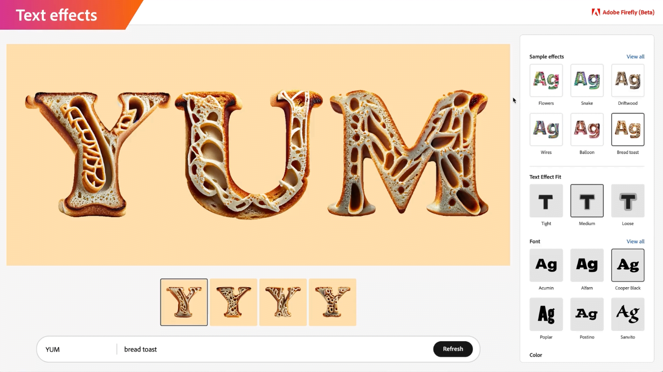Select the second Y variation thumbnail
The width and height of the screenshot is (663, 372).
tap(234, 302)
